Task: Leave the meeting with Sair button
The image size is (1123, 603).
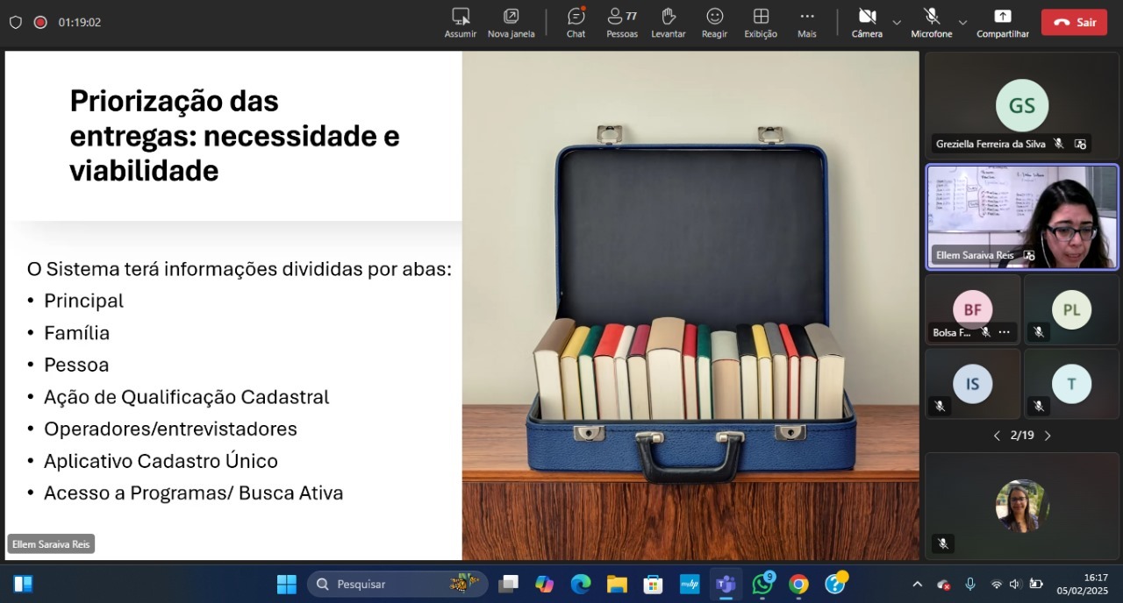Action: (x=1074, y=22)
